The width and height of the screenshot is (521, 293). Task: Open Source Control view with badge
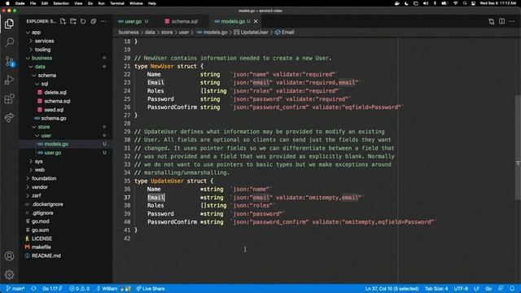9,61
